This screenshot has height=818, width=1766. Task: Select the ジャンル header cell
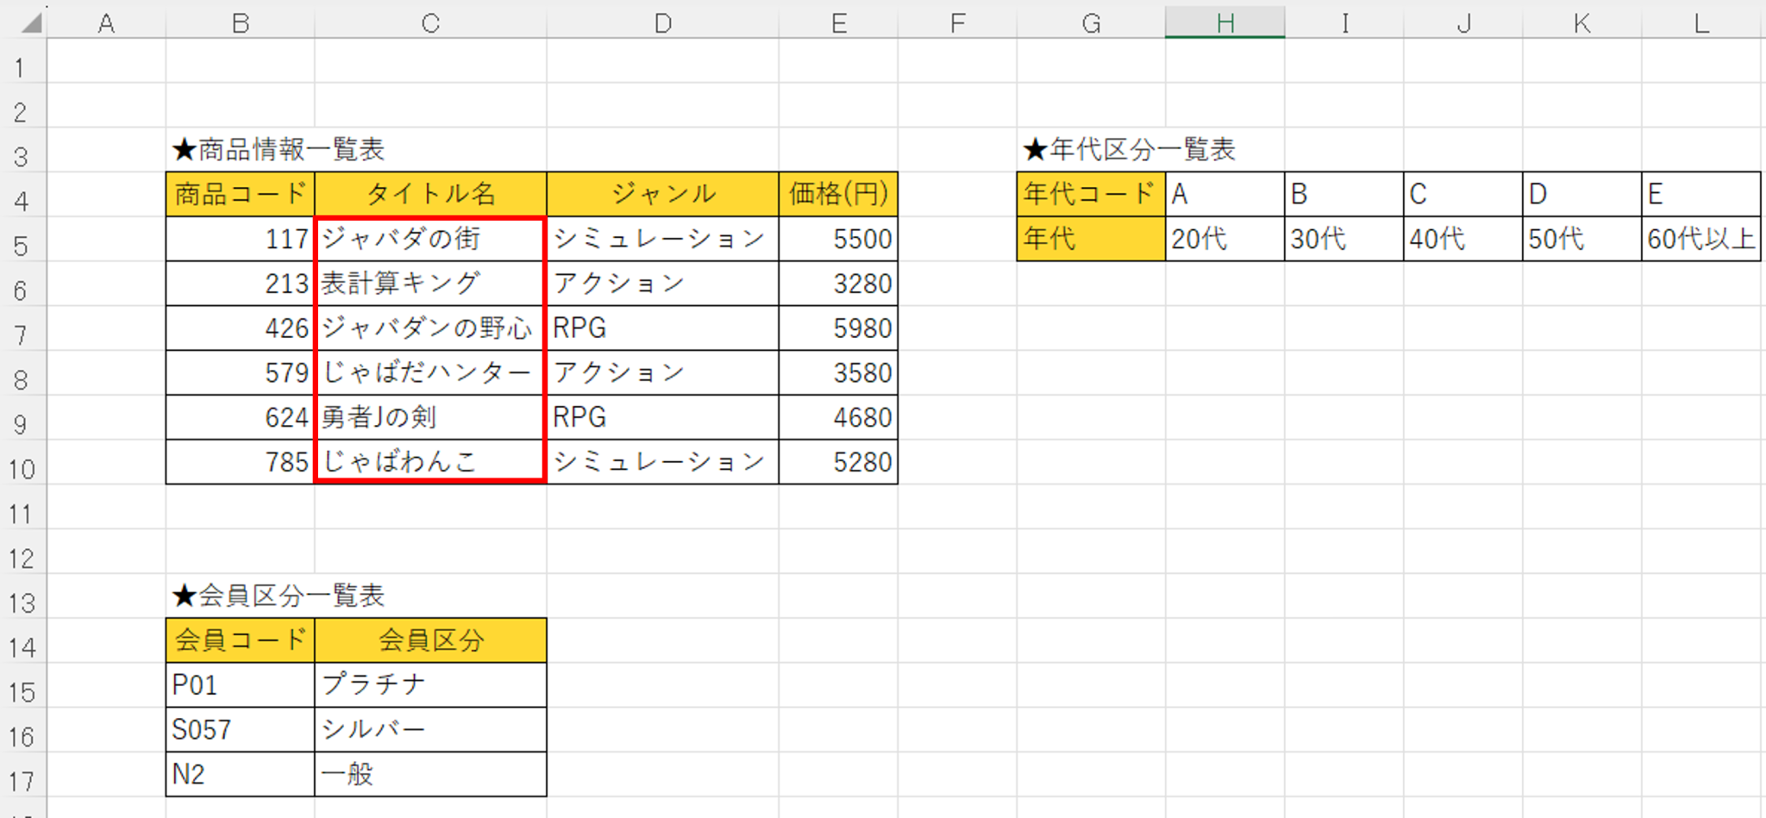[x=661, y=194]
